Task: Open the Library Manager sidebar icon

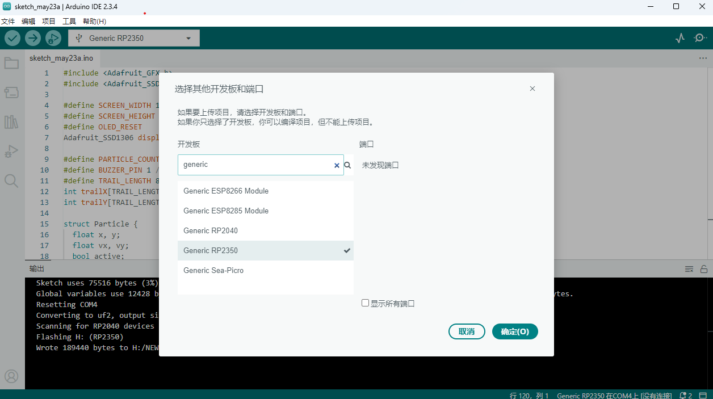Action: pos(12,121)
